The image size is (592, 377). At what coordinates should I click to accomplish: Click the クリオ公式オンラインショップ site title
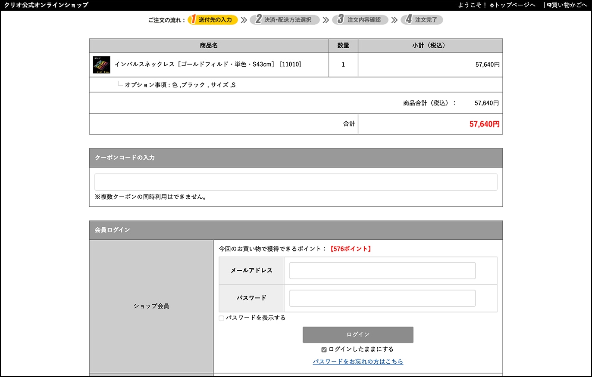46,5
